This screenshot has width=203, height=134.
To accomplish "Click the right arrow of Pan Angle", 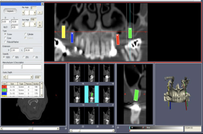I will click(x=35, y=13).
